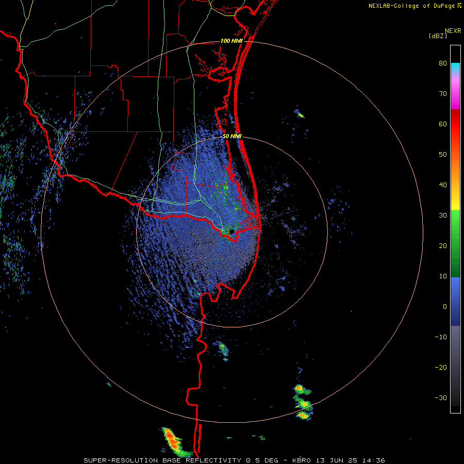Click the 70 dBZ scale value
Screen dimensions: 464x464
443,94
